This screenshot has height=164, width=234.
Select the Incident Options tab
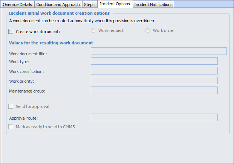(115, 4)
